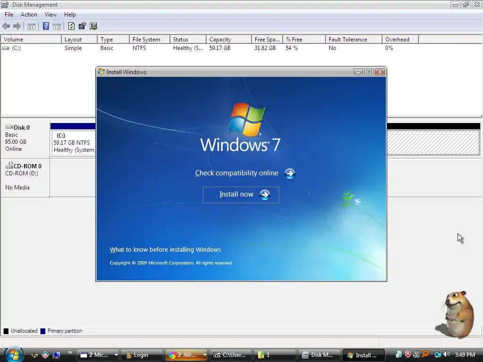
Task: Click the CD-ROM 0 drive icon
Action: click(x=9, y=165)
